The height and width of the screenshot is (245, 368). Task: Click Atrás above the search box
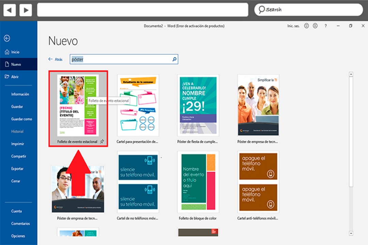[55, 59]
